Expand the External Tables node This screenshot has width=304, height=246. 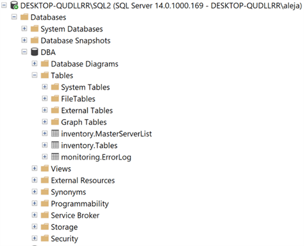point(45,110)
